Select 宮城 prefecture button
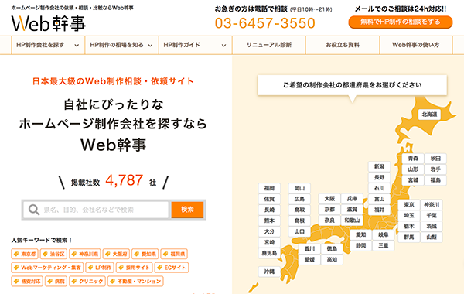Image resolution: width=464 pixels, height=294 pixels. 413,180
